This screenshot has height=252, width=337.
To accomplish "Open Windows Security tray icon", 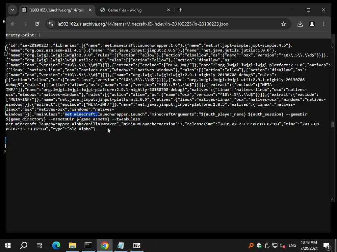I will (259, 245).
